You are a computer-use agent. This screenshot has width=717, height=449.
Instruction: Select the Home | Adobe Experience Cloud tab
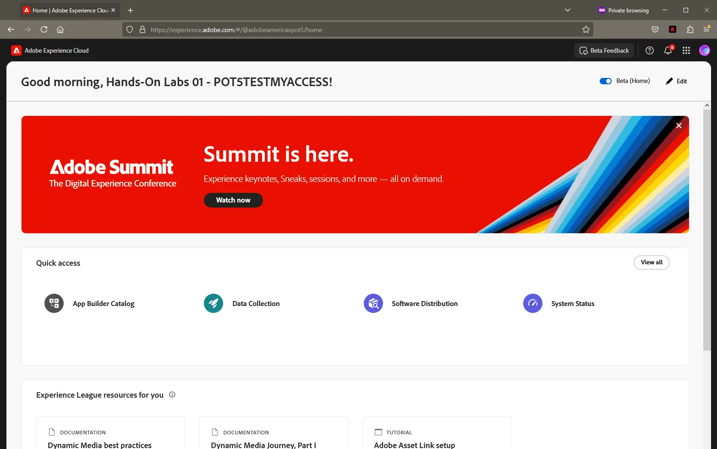point(70,10)
